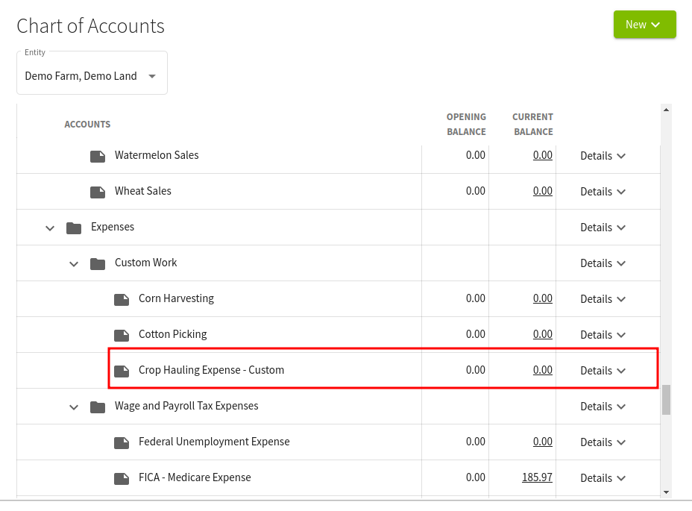
Task: Collapse the Expenses section chevron
Action: point(50,228)
